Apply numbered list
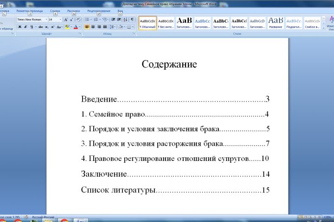 click(96, 19)
